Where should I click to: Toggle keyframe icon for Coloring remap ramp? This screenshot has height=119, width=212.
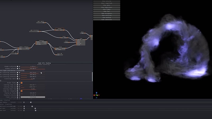(x=17, y=89)
